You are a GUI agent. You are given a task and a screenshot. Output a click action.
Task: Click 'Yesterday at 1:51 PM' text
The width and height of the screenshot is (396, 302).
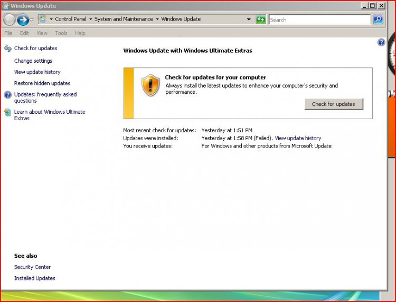[x=227, y=130]
